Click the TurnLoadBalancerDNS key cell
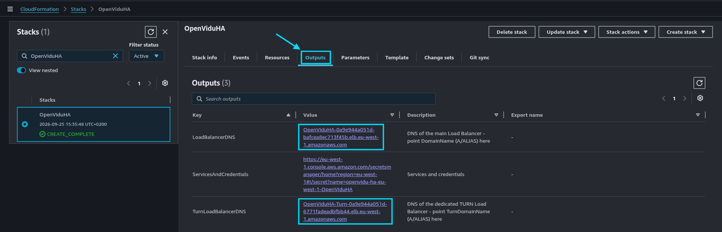The height and width of the screenshot is (232, 722). coord(219,211)
